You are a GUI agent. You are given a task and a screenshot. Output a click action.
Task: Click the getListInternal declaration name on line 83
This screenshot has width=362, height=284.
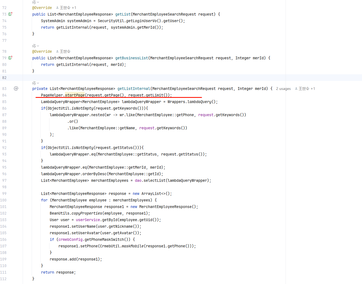pyautogui.click(x=134, y=89)
